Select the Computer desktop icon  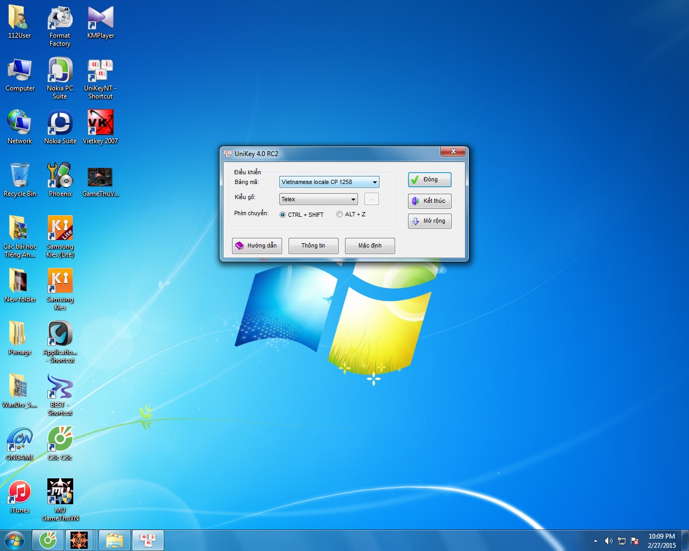20,74
